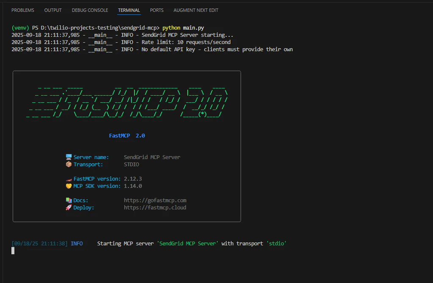Click the rocket icon beside Deploy
433x283 pixels.
click(x=69, y=207)
